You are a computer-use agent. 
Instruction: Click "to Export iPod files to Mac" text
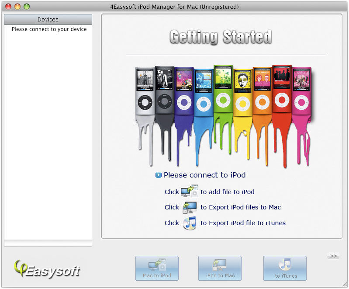(241, 207)
